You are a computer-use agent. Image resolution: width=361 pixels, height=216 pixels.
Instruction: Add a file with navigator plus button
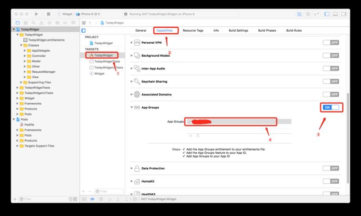click(15, 199)
